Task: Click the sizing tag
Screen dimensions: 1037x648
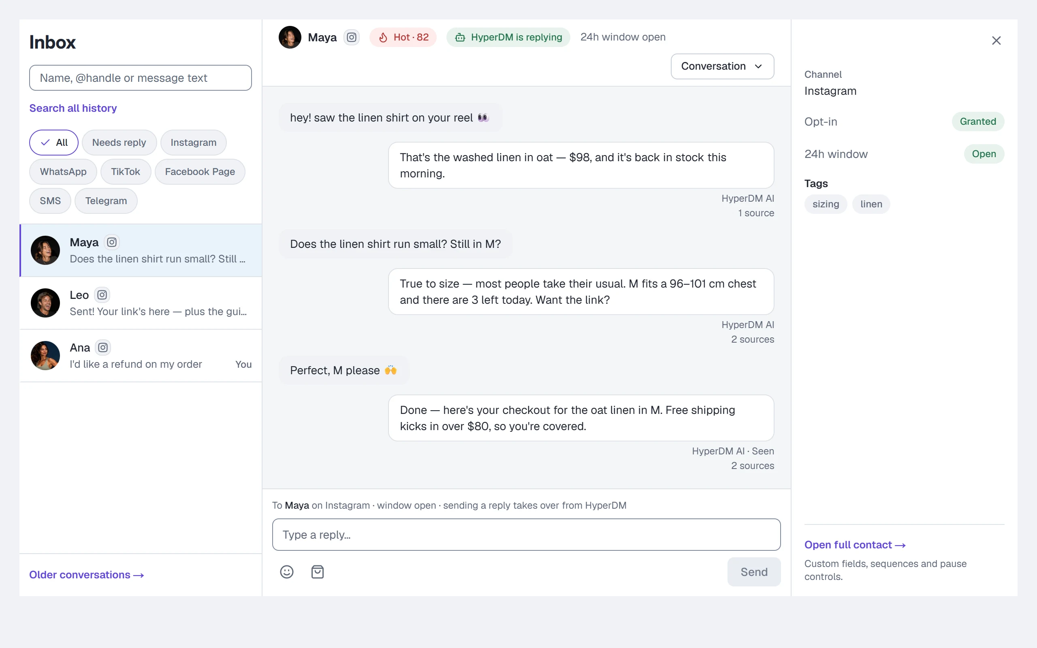Action: tap(825, 204)
